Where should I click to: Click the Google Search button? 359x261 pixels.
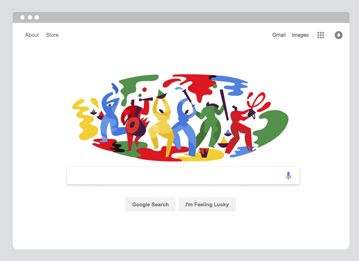[x=150, y=204]
